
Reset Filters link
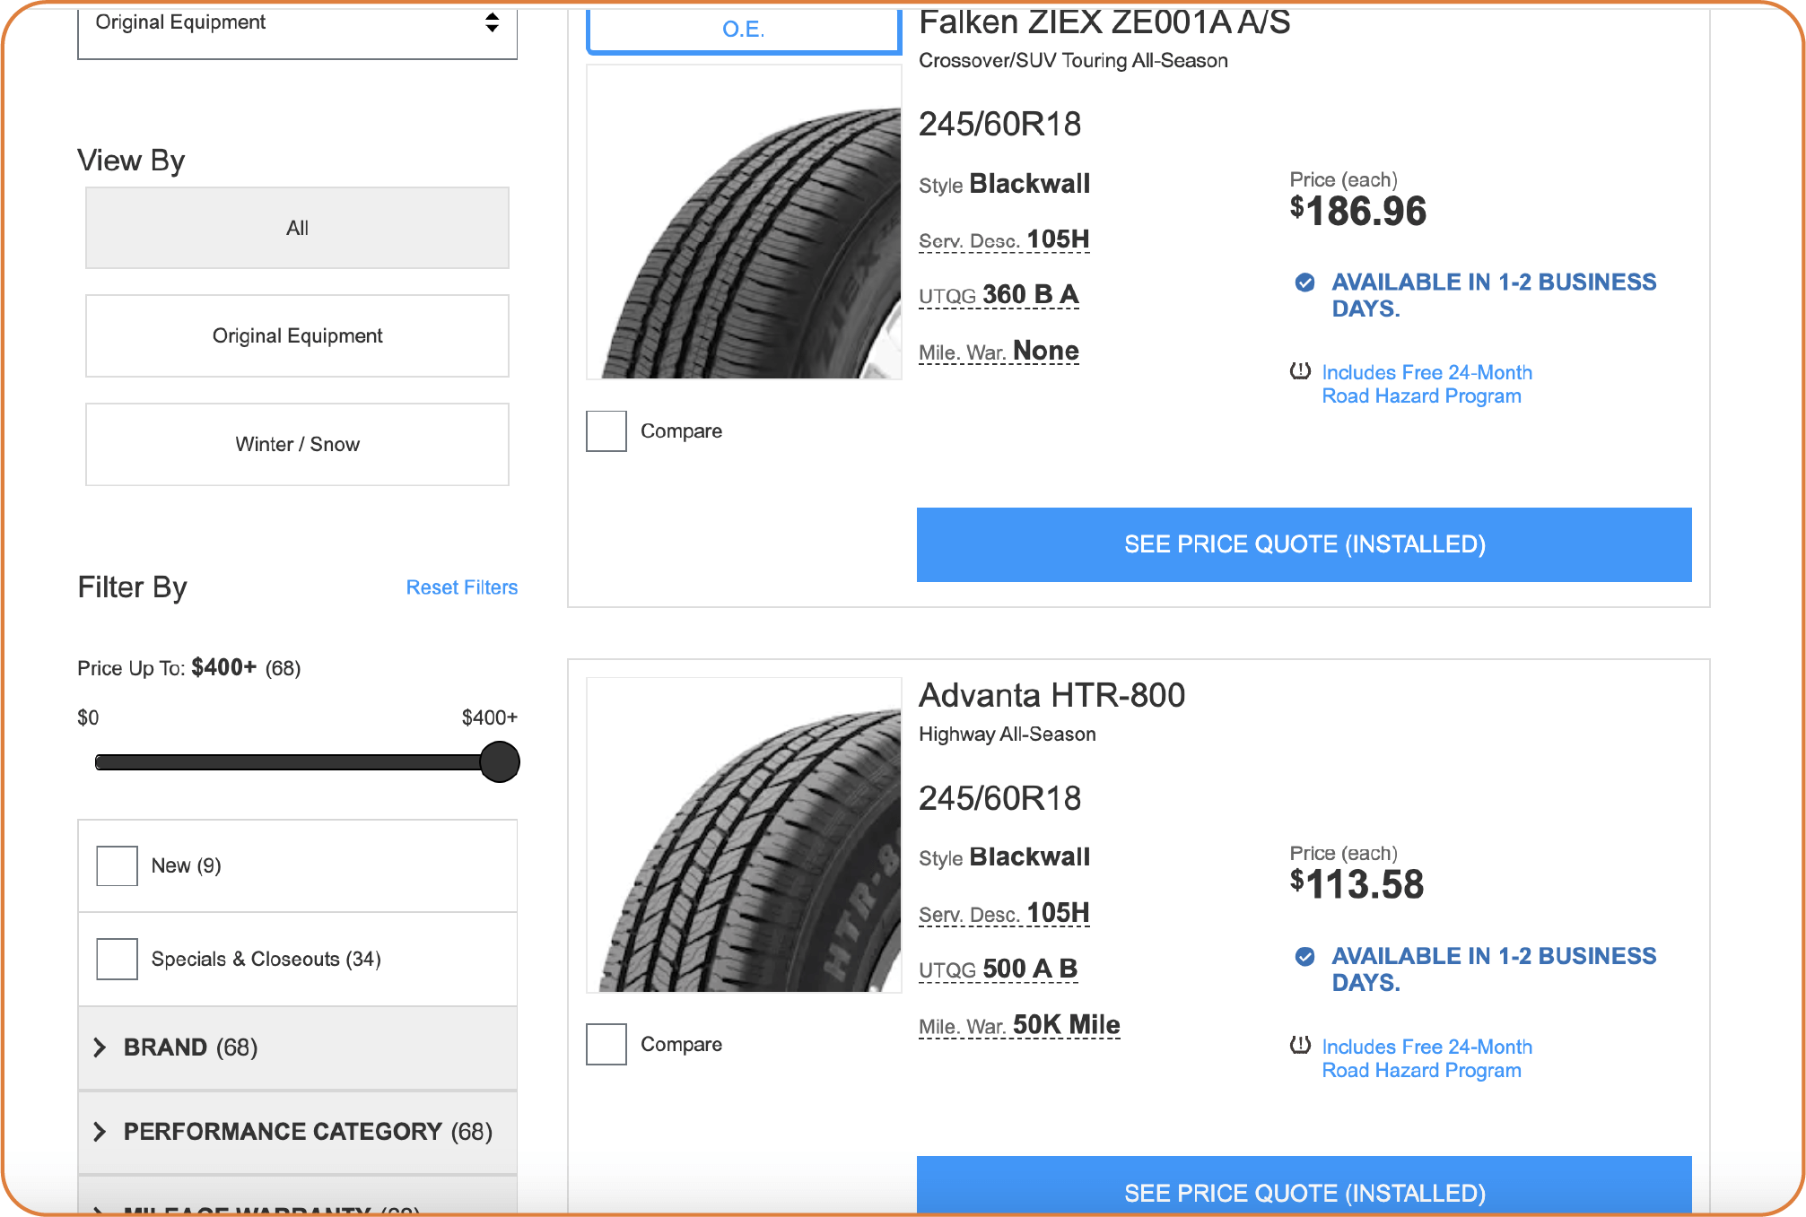(x=462, y=587)
